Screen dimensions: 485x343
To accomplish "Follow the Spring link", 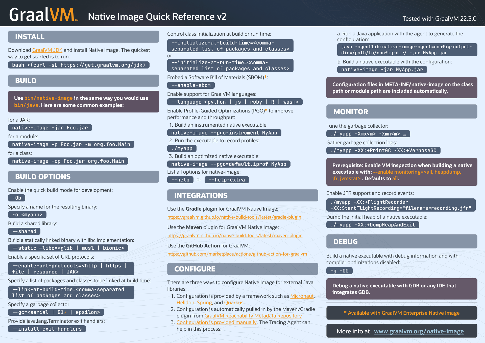I will pos(204,303).
